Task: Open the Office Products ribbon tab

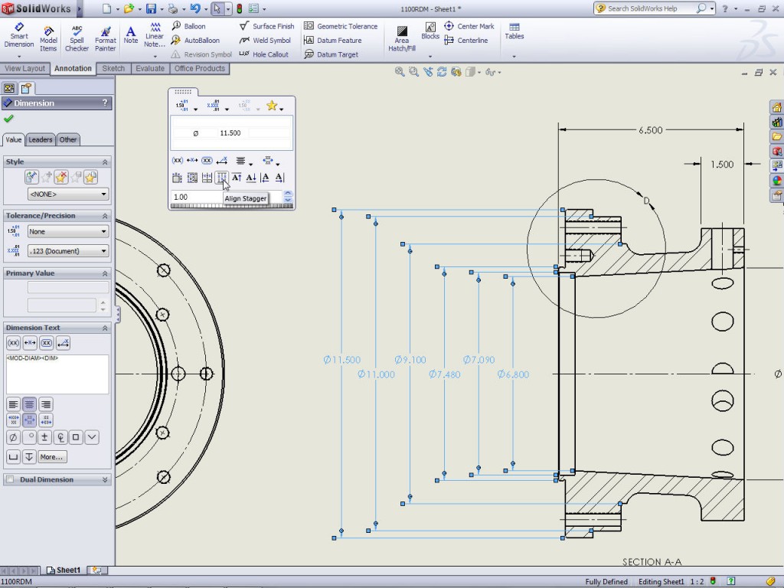Action: [199, 68]
